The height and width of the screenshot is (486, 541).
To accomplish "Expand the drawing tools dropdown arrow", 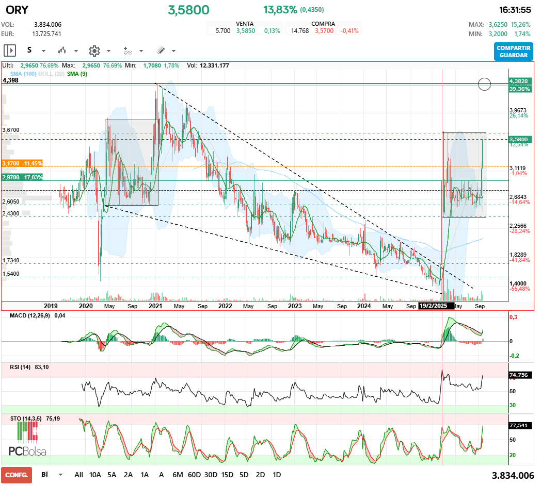I will pos(173,51).
